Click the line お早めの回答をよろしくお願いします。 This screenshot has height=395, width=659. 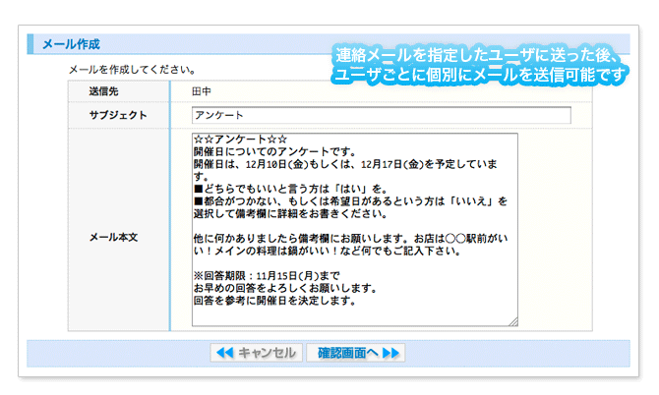(x=285, y=288)
